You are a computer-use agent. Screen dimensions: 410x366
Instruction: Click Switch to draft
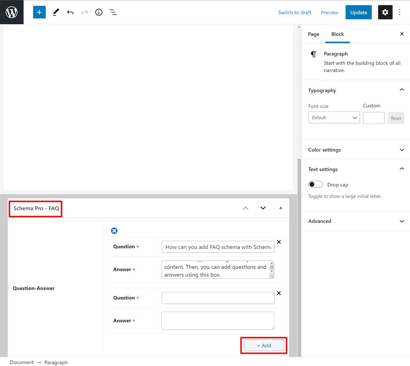coord(295,13)
